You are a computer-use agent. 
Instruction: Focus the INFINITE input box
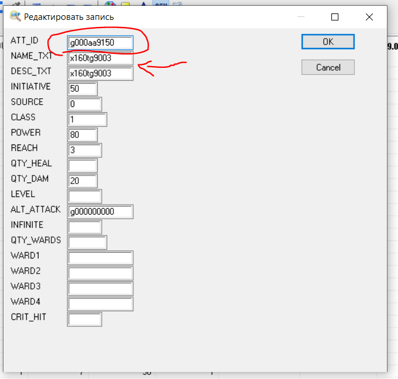click(85, 227)
